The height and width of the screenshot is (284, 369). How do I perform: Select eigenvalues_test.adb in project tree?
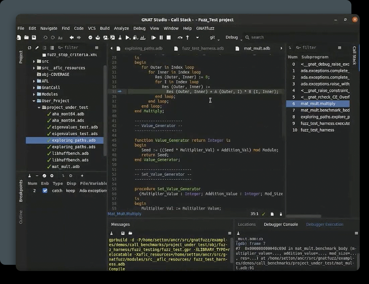pyautogui.click(x=75, y=127)
